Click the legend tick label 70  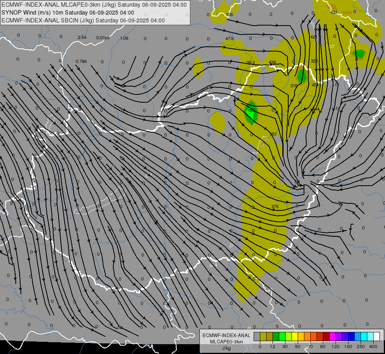click(x=310, y=347)
